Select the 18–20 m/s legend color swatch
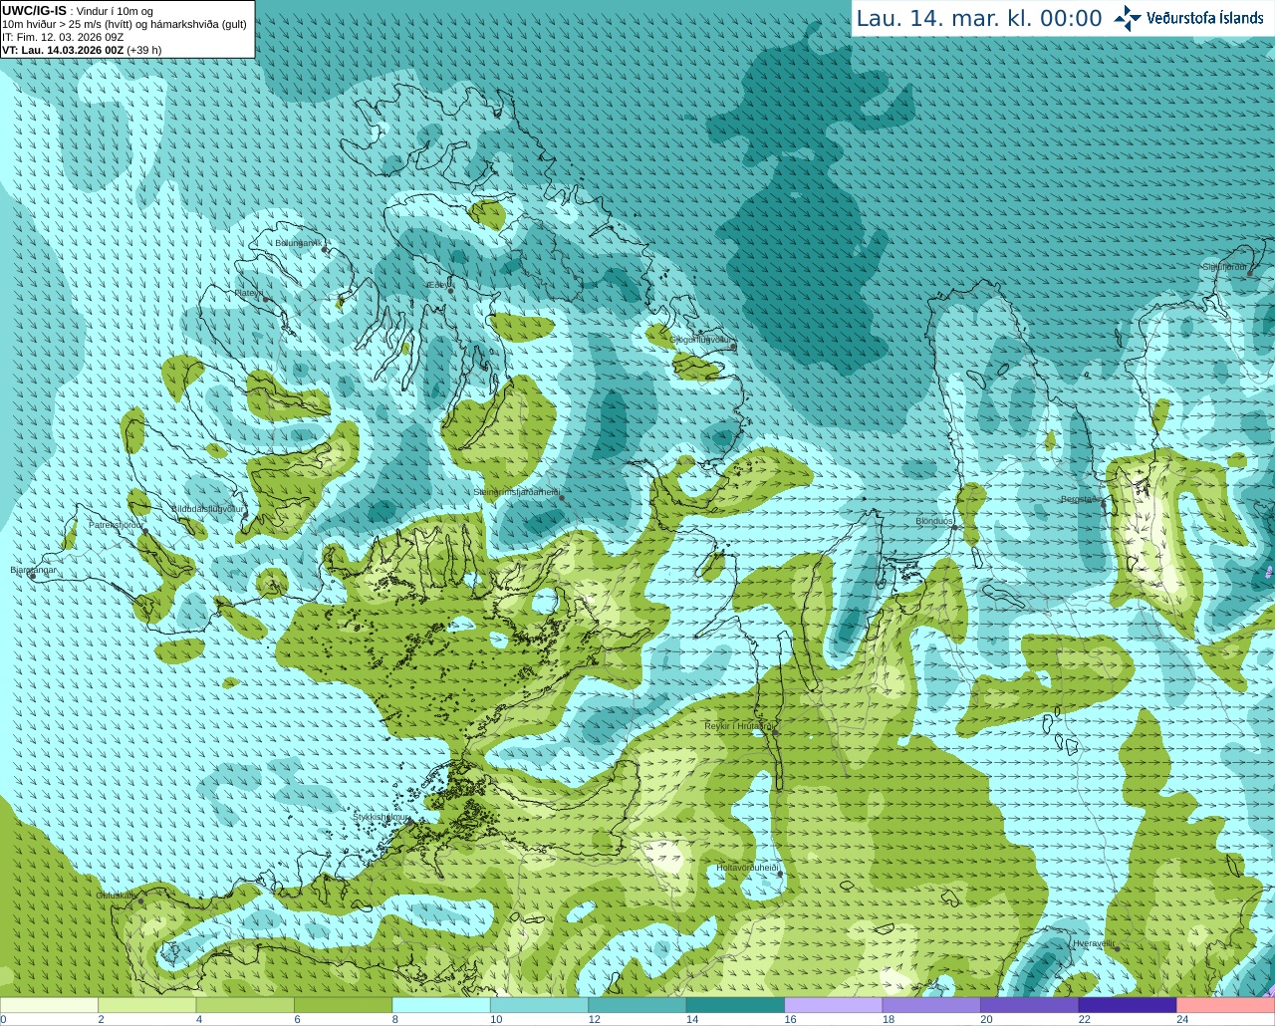Screen dimensions: 1275x1026 pyautogui.click(x=931, y=1005)
